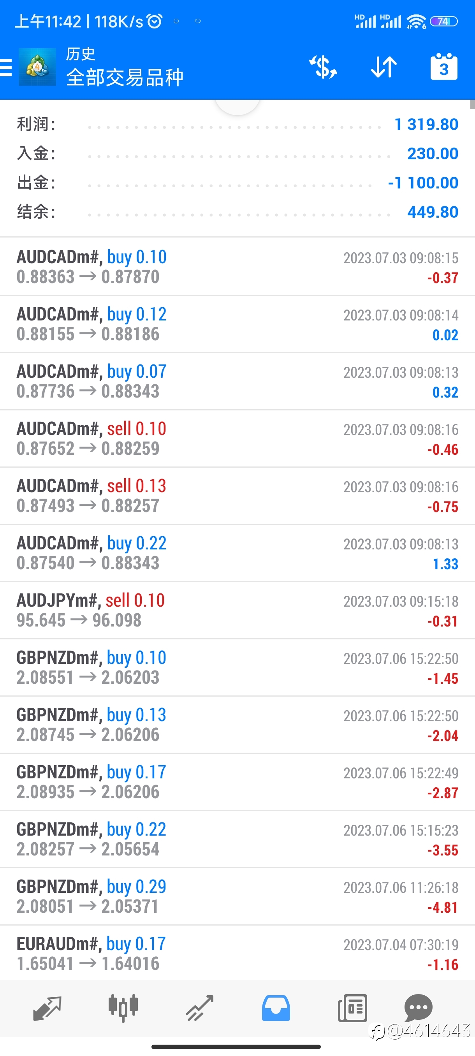Open the hamburger menu
Screen dimensions: 475x1056
coord(6,67)
